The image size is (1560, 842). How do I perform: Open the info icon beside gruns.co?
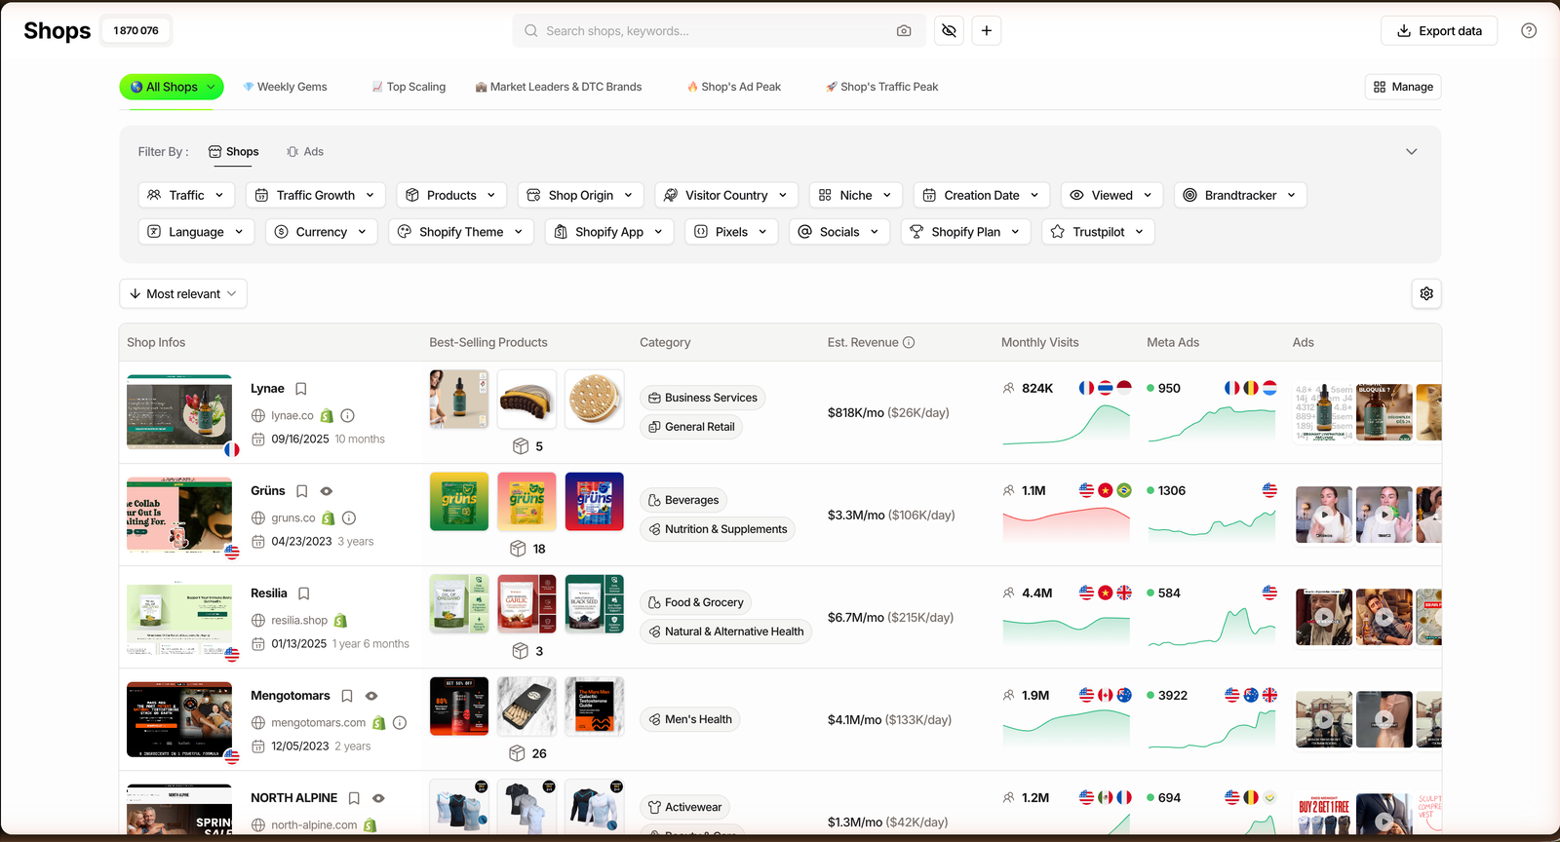pos(349,518)
